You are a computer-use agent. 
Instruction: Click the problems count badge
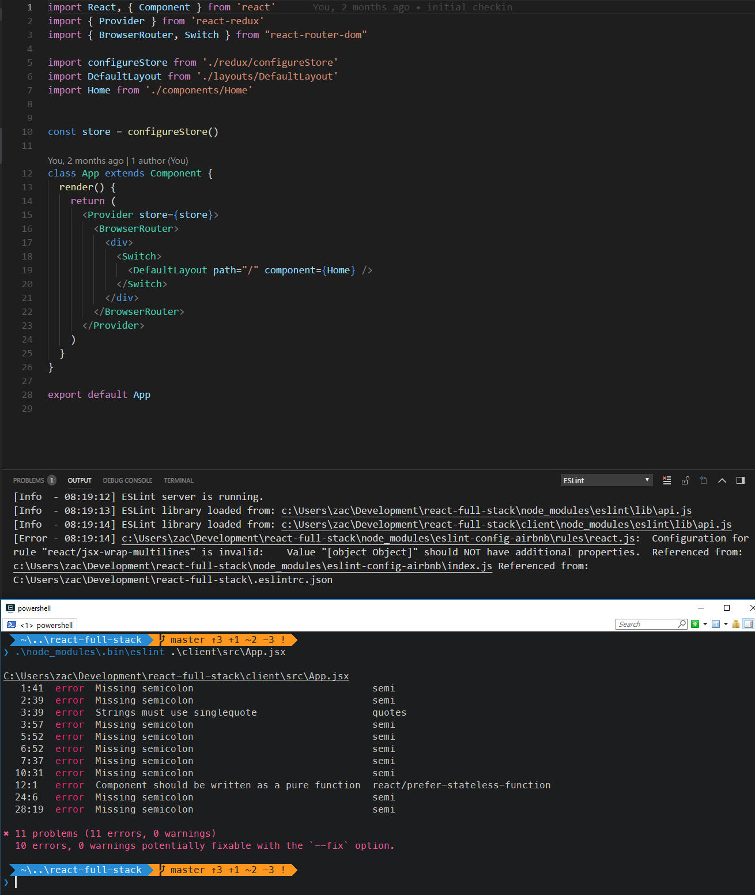pos(51,480)
